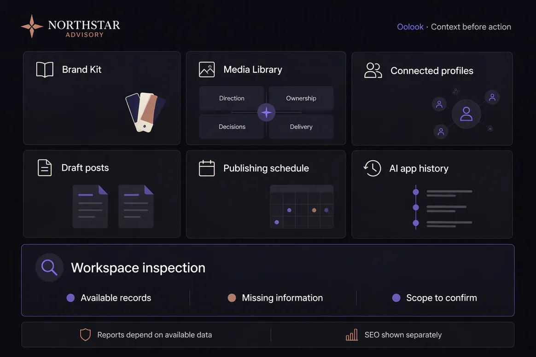
Task: Select the Decisions tile
Action: point(232,127)
